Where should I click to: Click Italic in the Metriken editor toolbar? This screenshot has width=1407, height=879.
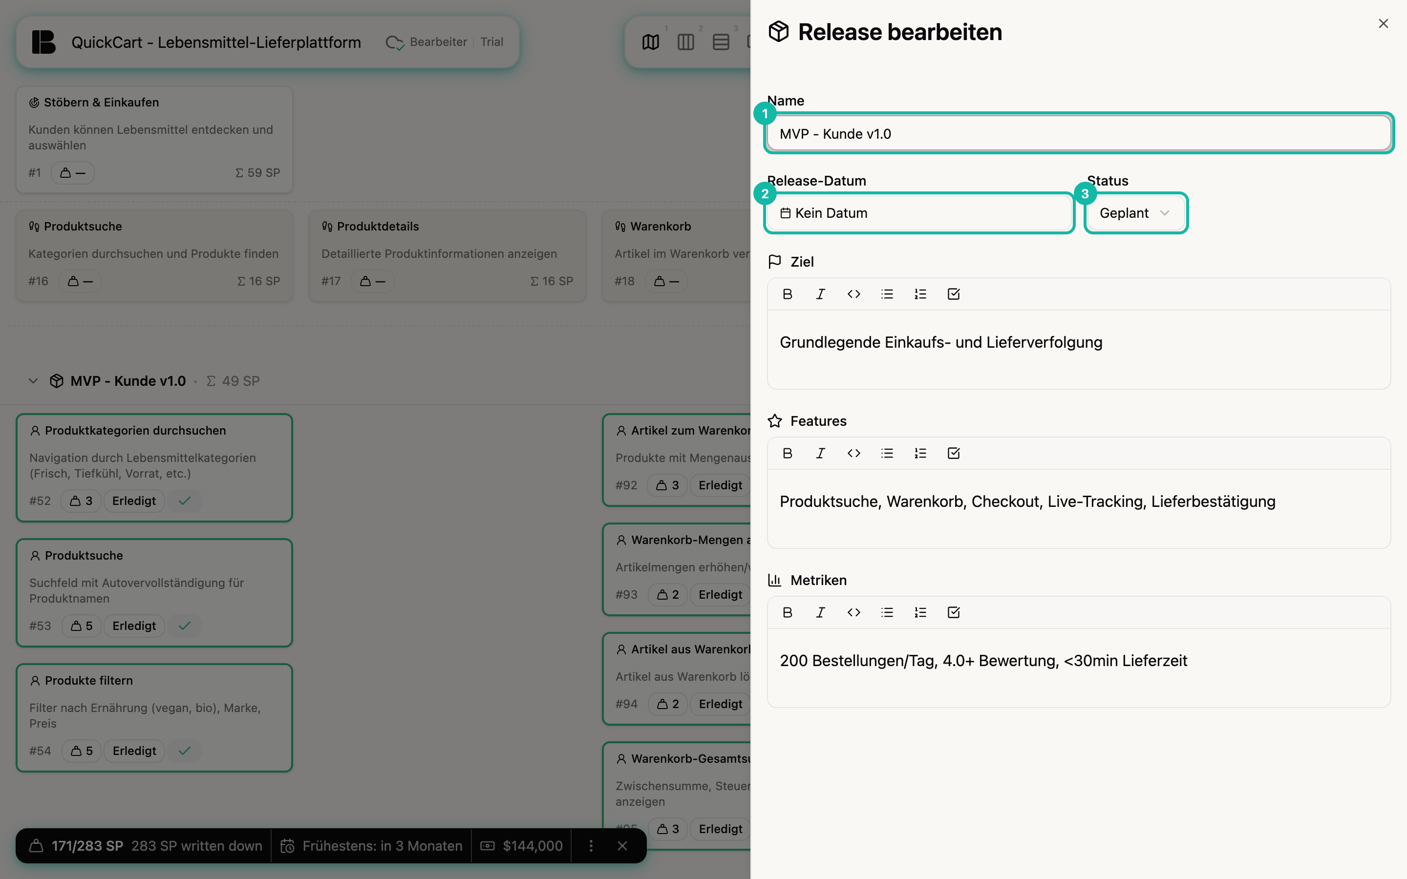(820, 613)
